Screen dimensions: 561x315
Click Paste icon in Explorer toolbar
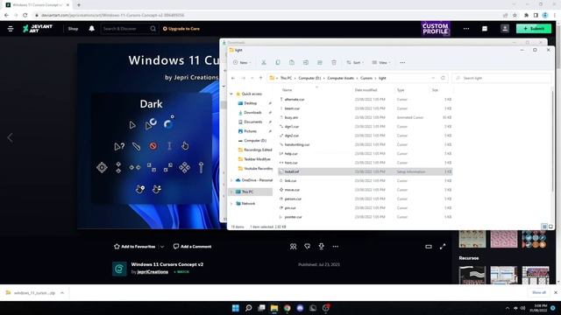click(x=292, y=62)
